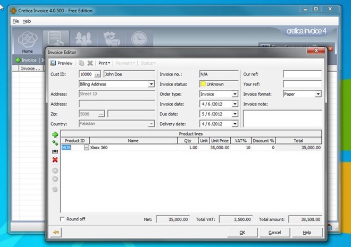This screenshot has width=351, height=247.
Task: Click the Xbox 360 name cell
Action: click(133, 148)
